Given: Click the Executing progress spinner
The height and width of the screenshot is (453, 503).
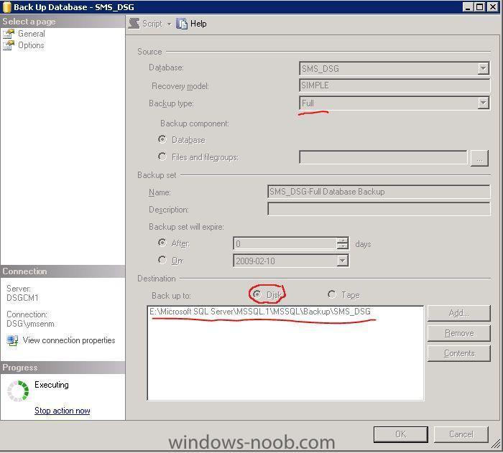Looking at the screenshot, I should click(x=18, y=391).
